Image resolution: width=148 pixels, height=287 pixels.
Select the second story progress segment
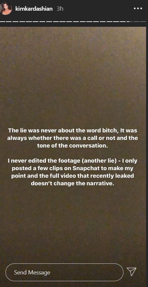coord(9,22)
